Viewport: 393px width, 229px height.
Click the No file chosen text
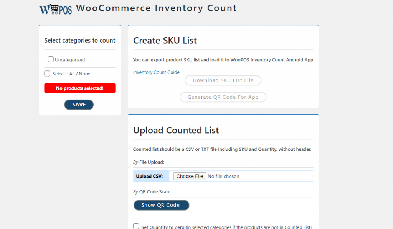tap(223, 177)
